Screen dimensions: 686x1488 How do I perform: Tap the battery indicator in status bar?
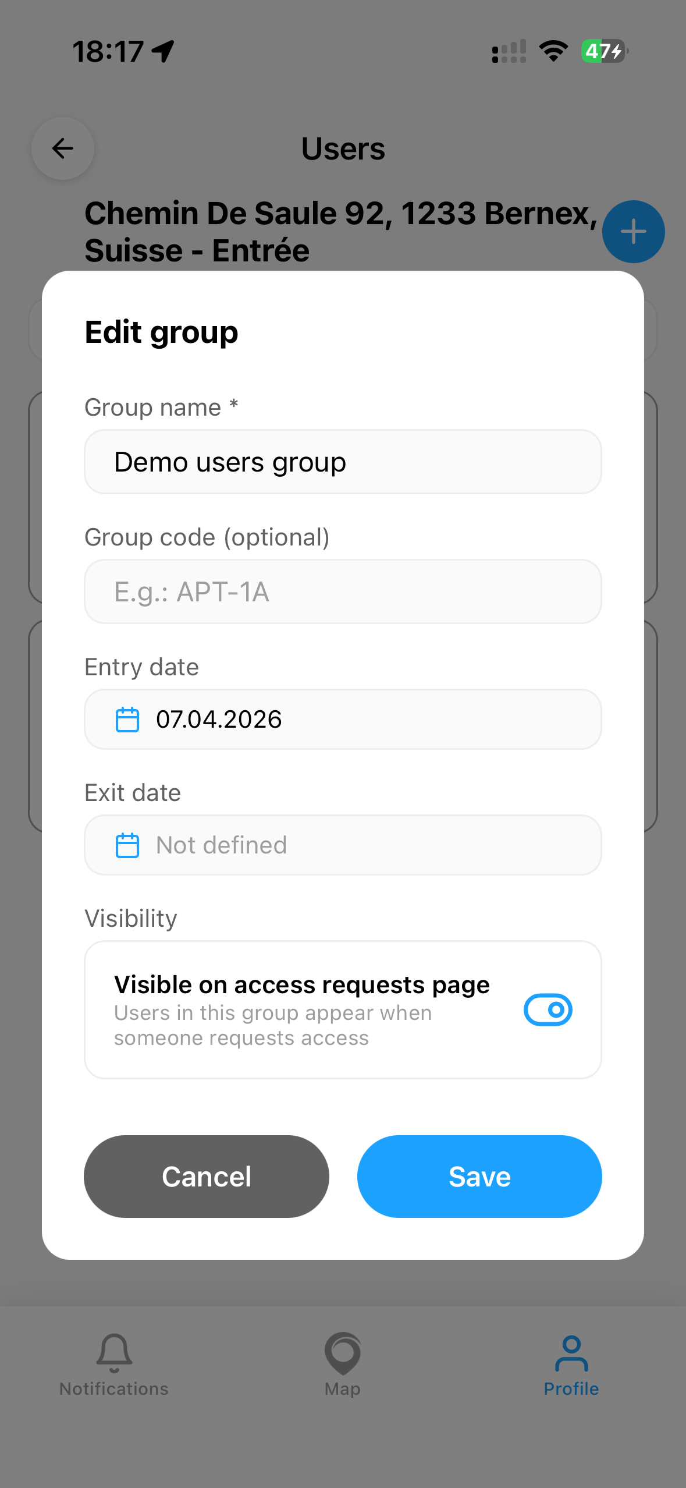point(605,51)
